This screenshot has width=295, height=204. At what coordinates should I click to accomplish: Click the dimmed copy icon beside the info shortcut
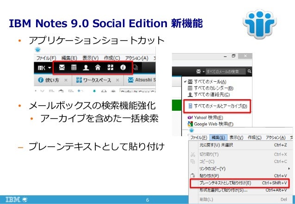pyautogui.click(x=135, y=67)
